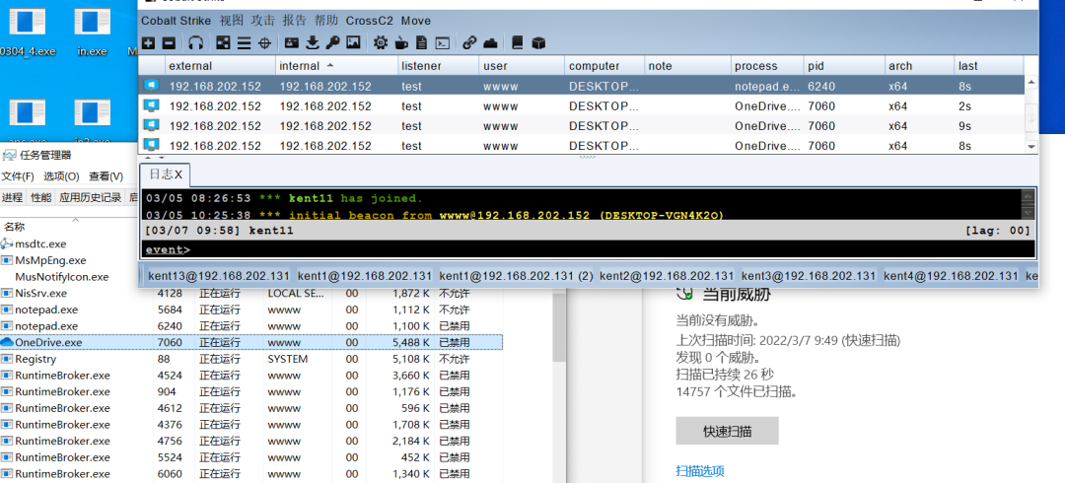This screenshot has width=1065, height=483.
Task: Sort processes by the 名称 column header
Action: tap(77, 226)
